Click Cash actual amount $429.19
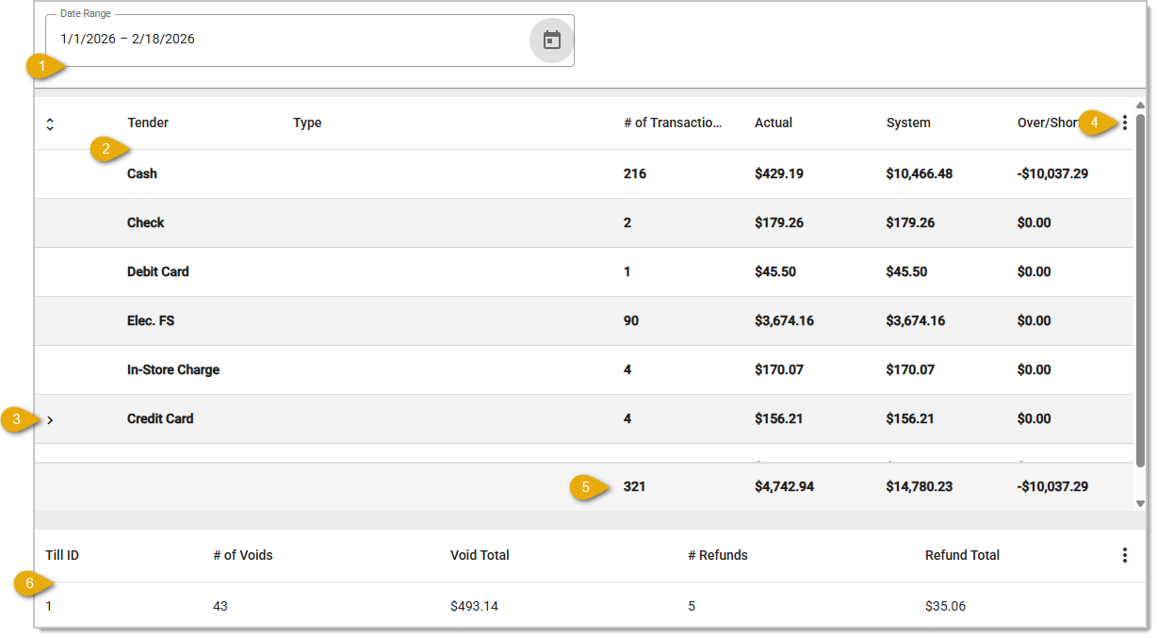1157x638 pixels. click(x=779, y=173)
